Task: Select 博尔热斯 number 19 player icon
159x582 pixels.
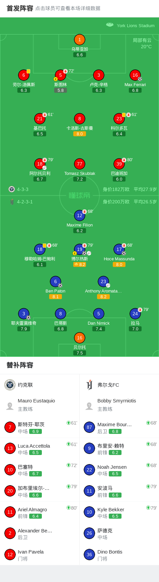Action: pyautogui.click(x=79, y=249)
